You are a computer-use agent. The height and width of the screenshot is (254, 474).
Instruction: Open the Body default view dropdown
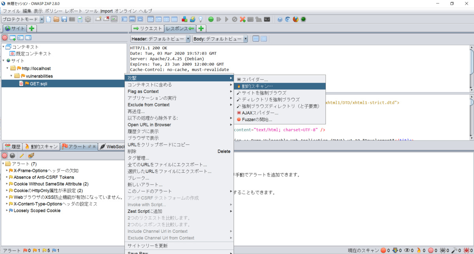220,39
